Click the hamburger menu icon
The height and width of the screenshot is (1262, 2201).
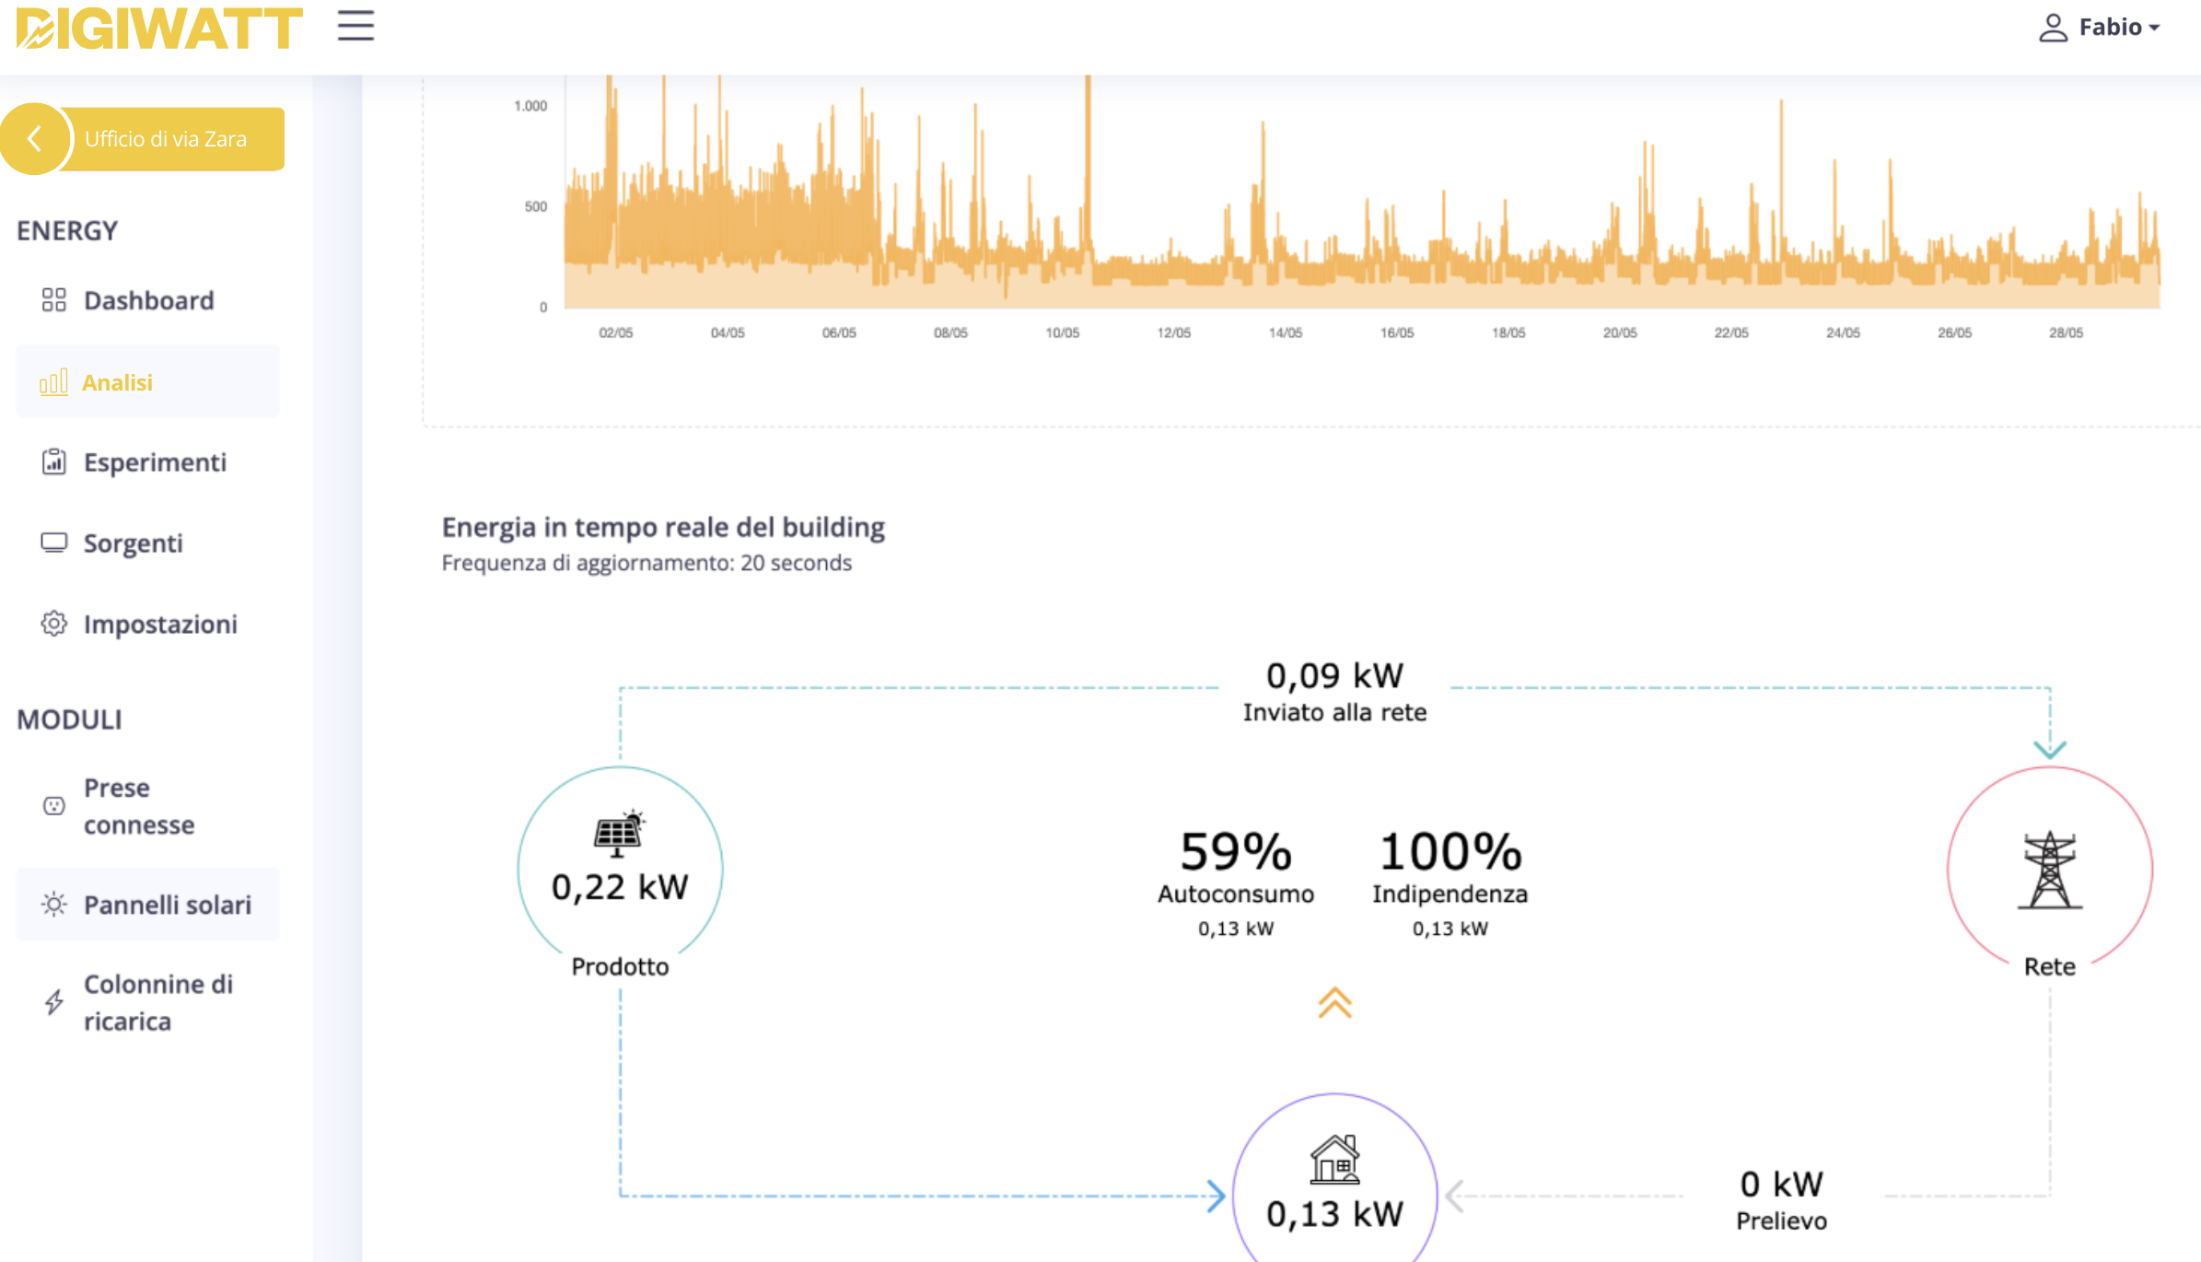(355, 26)
